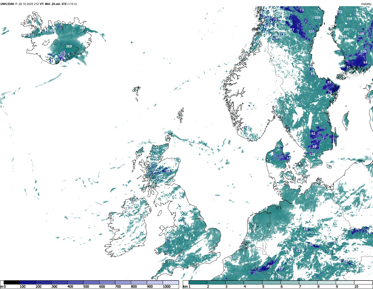The width and height of the screenshot is (373, 289).
Task: Click the '66' value over central Germany
Action: (x=306, y=229)
